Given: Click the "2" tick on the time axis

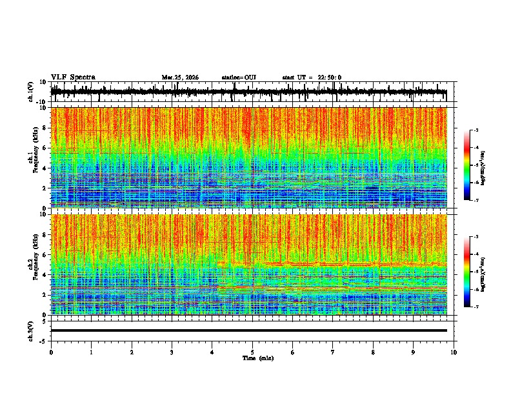Looking at the screenshot, I should (x=132, y=352).
